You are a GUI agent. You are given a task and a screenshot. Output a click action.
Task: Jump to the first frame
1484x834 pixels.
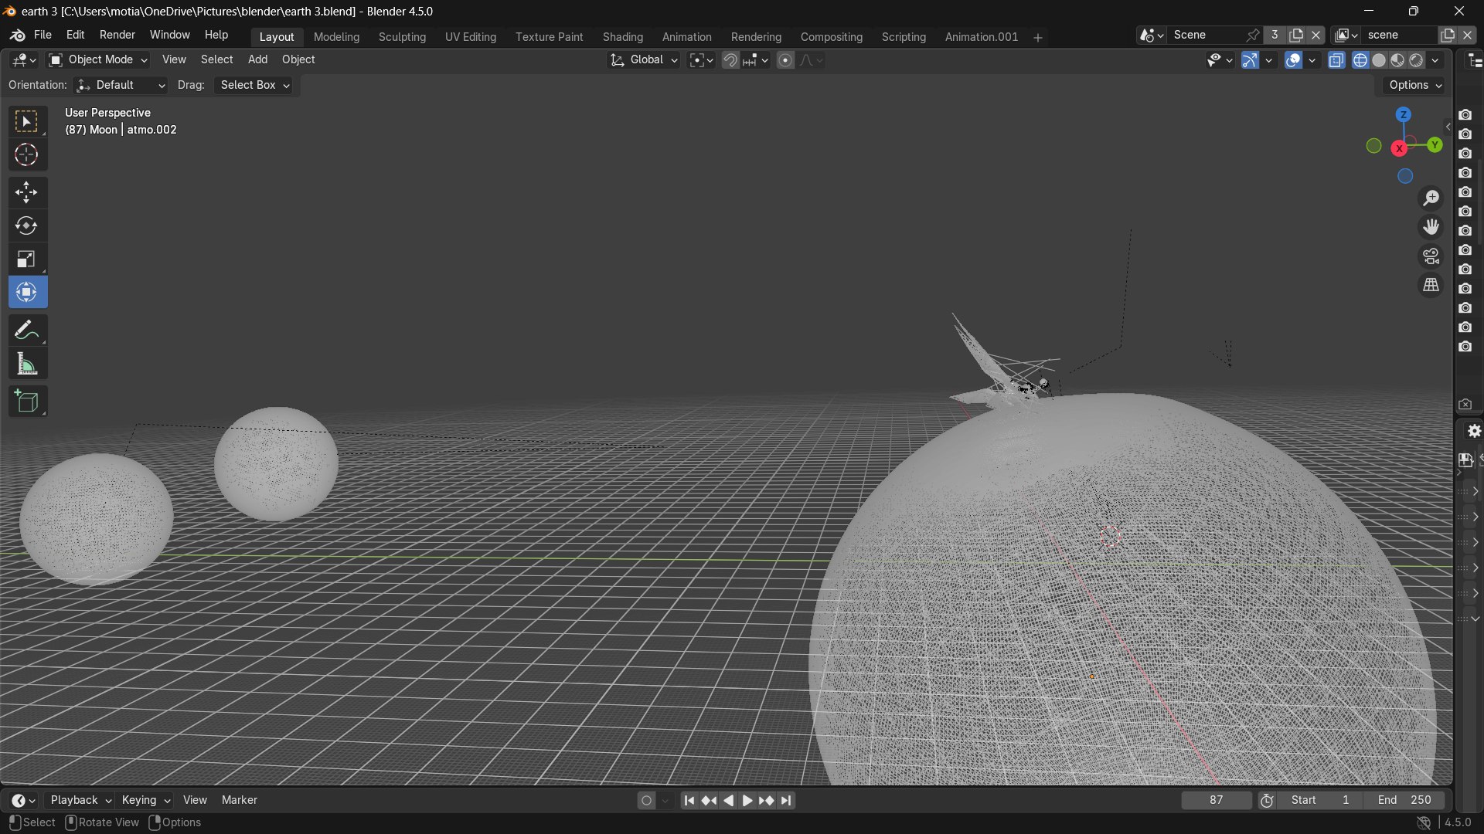point(689,801)
